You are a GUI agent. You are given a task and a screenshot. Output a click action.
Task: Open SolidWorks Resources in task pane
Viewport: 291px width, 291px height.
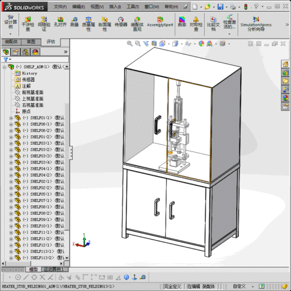coord(285,64)
